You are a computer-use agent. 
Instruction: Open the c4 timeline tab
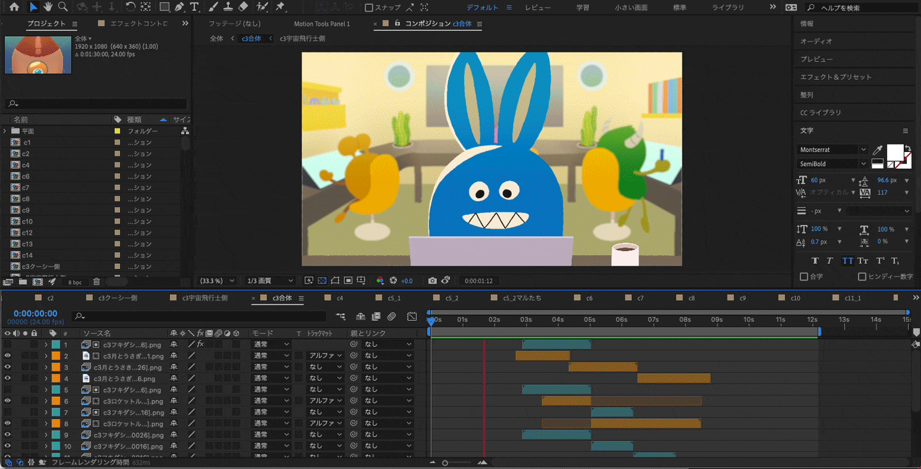pos(340,298)
